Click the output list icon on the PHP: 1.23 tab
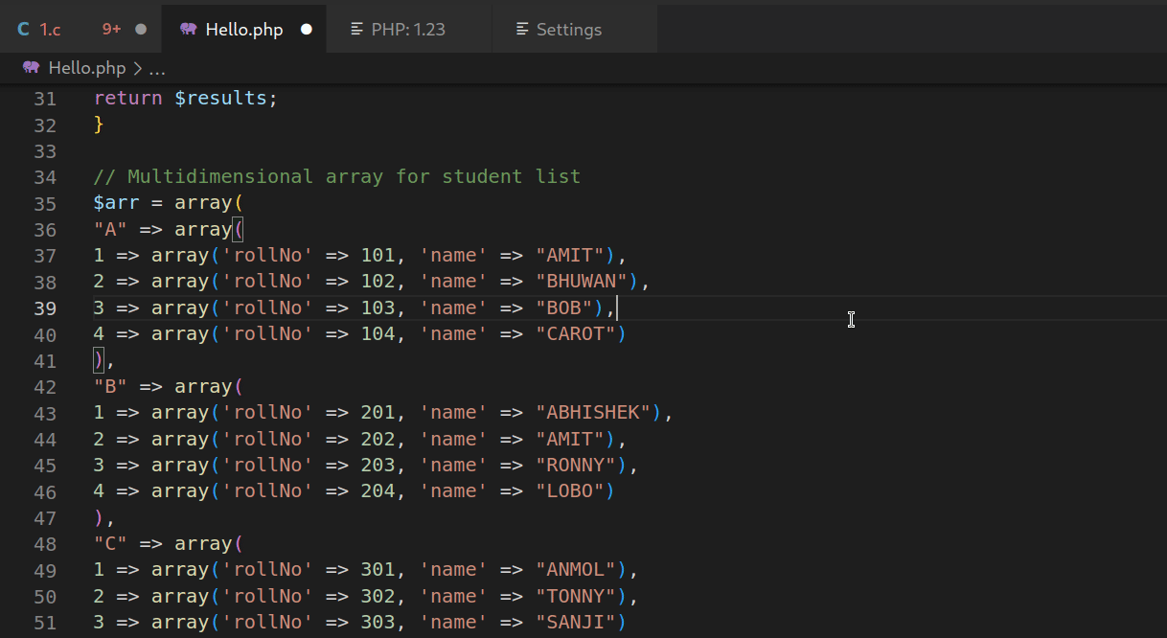This screenshot has height=638, width=1167. pyautogui.click(x=356, y=29)
